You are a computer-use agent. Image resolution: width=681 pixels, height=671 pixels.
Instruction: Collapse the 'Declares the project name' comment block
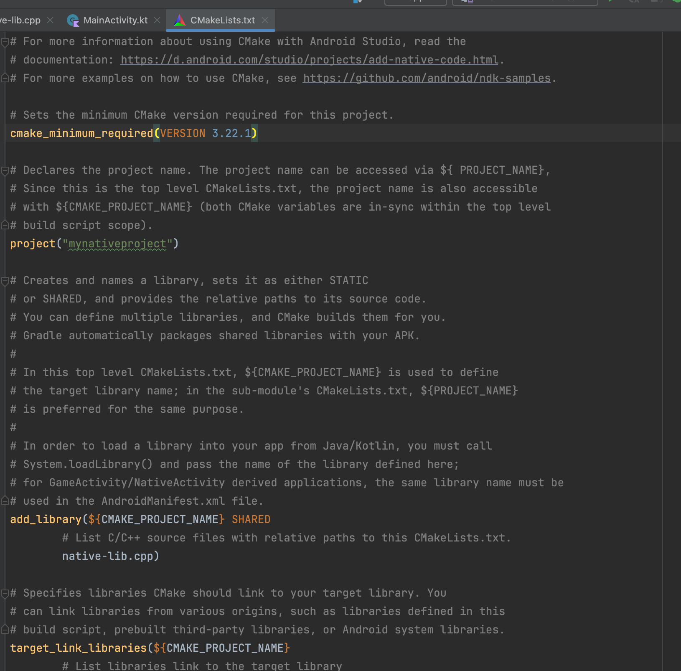pos(5,170)
